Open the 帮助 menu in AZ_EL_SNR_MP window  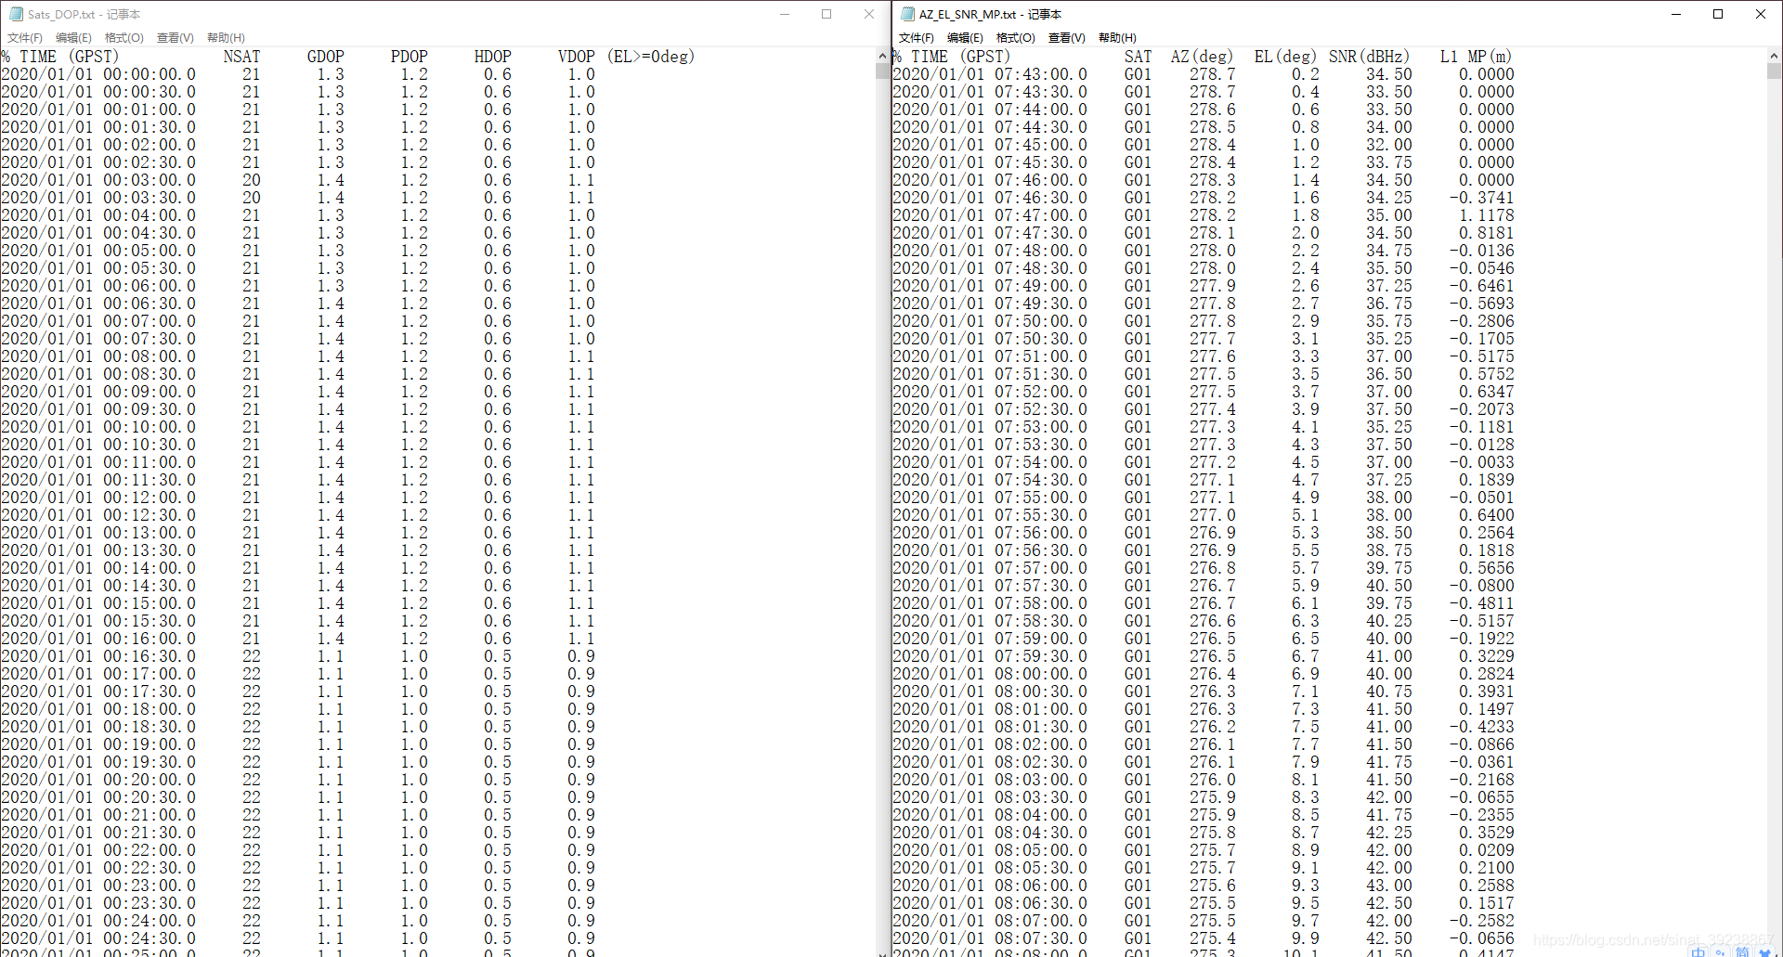[x=1117, y=37]
